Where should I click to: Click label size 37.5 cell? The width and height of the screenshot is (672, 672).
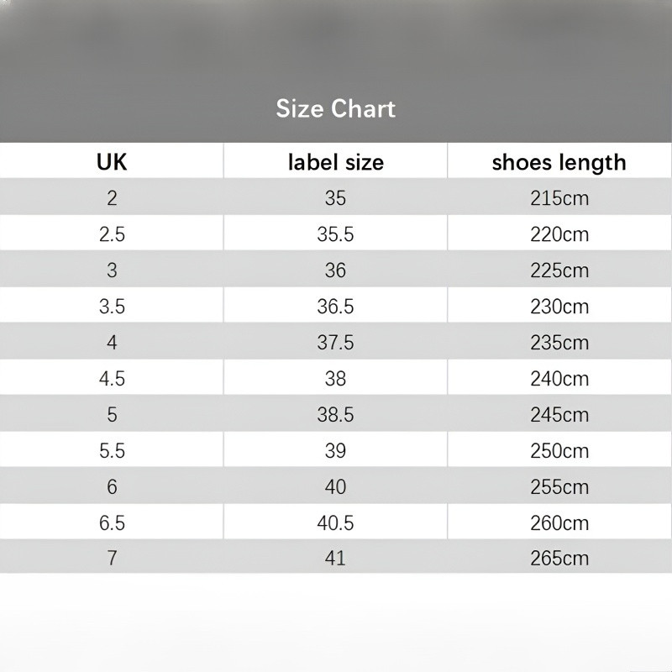click(335, 343)
